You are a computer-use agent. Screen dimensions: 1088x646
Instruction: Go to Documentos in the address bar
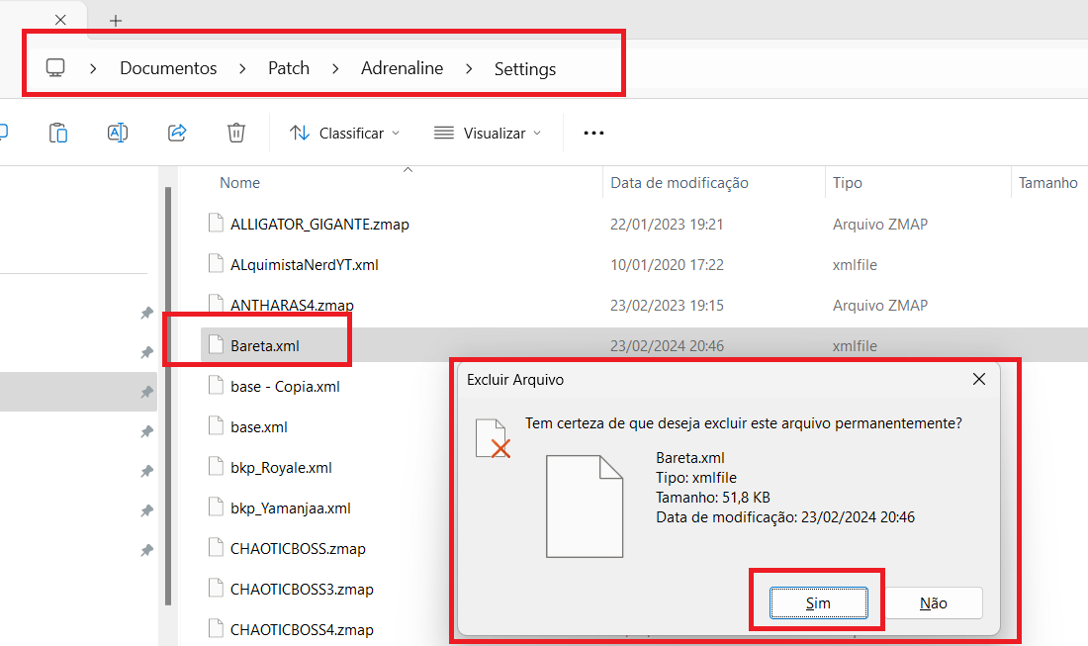(168, 68)
